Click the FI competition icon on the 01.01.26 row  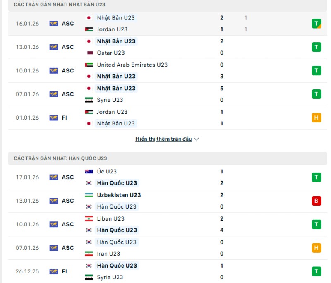pyautogui.click(x=54, y=118)
